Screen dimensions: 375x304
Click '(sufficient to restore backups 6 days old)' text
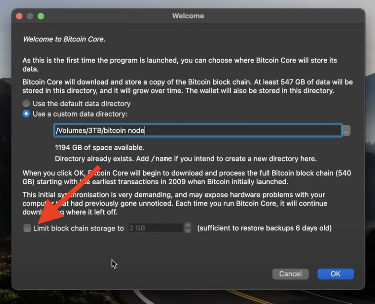tap(264, 228)
